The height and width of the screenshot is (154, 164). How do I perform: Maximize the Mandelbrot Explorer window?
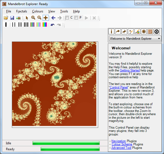[x=146, y=3]
